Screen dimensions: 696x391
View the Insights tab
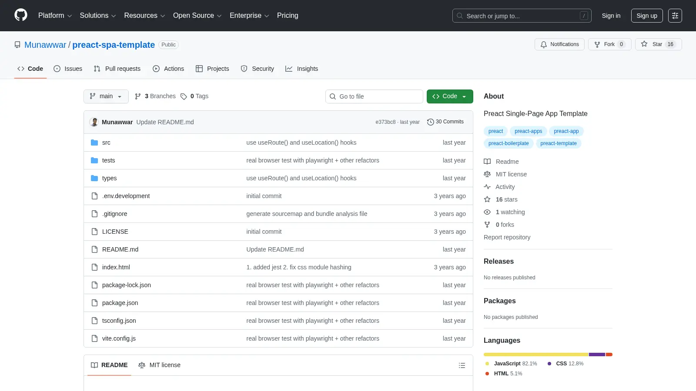302,69
